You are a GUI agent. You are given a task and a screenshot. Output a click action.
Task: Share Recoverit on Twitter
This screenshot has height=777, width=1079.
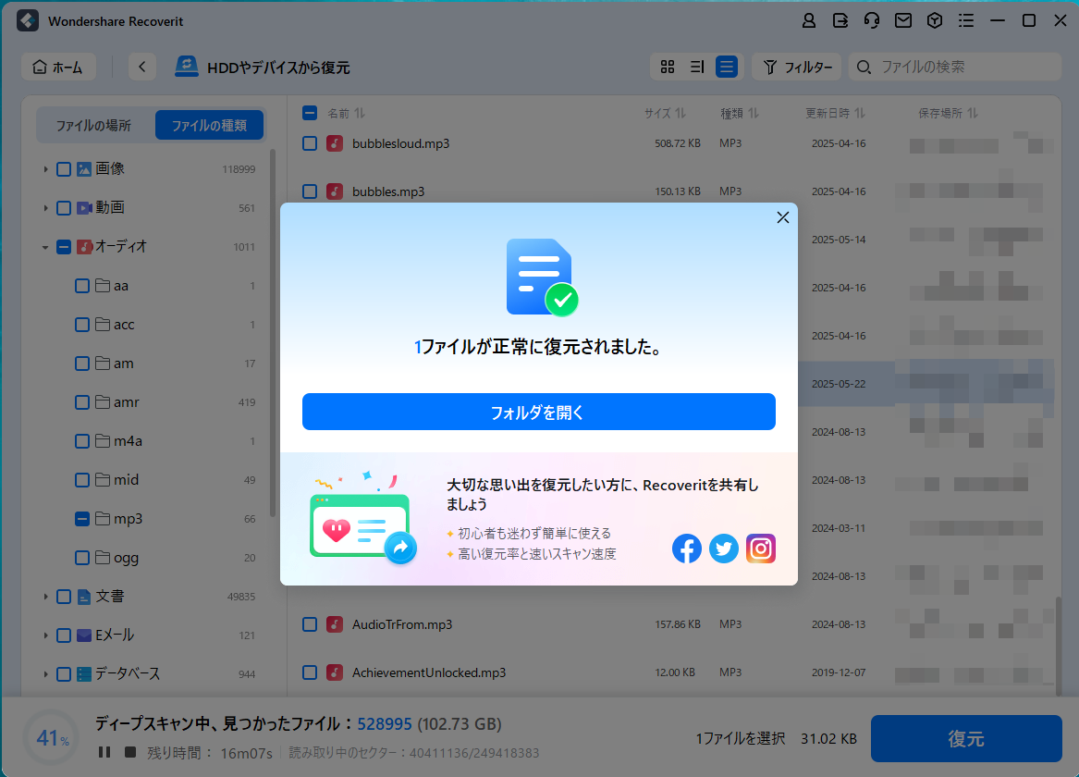pyautogui.click(x=724, y=549)
